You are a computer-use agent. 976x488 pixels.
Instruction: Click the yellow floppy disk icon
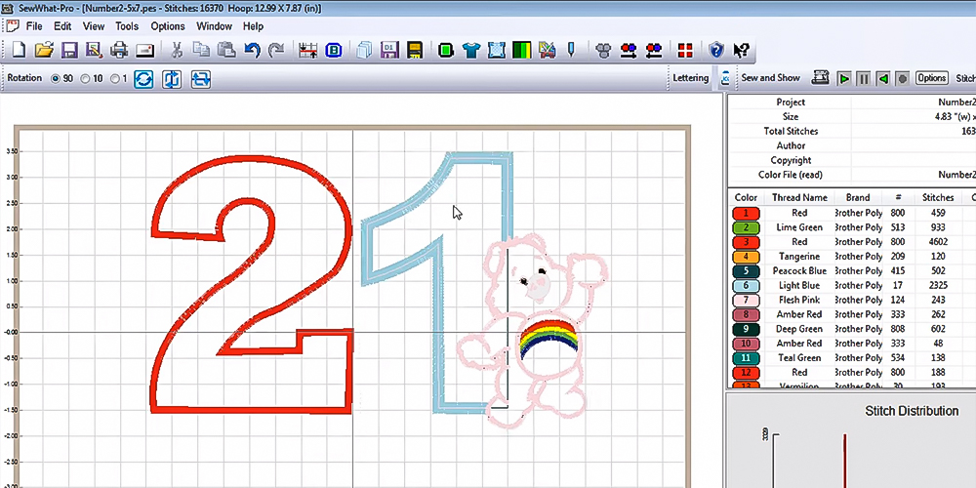pos(415,50)
